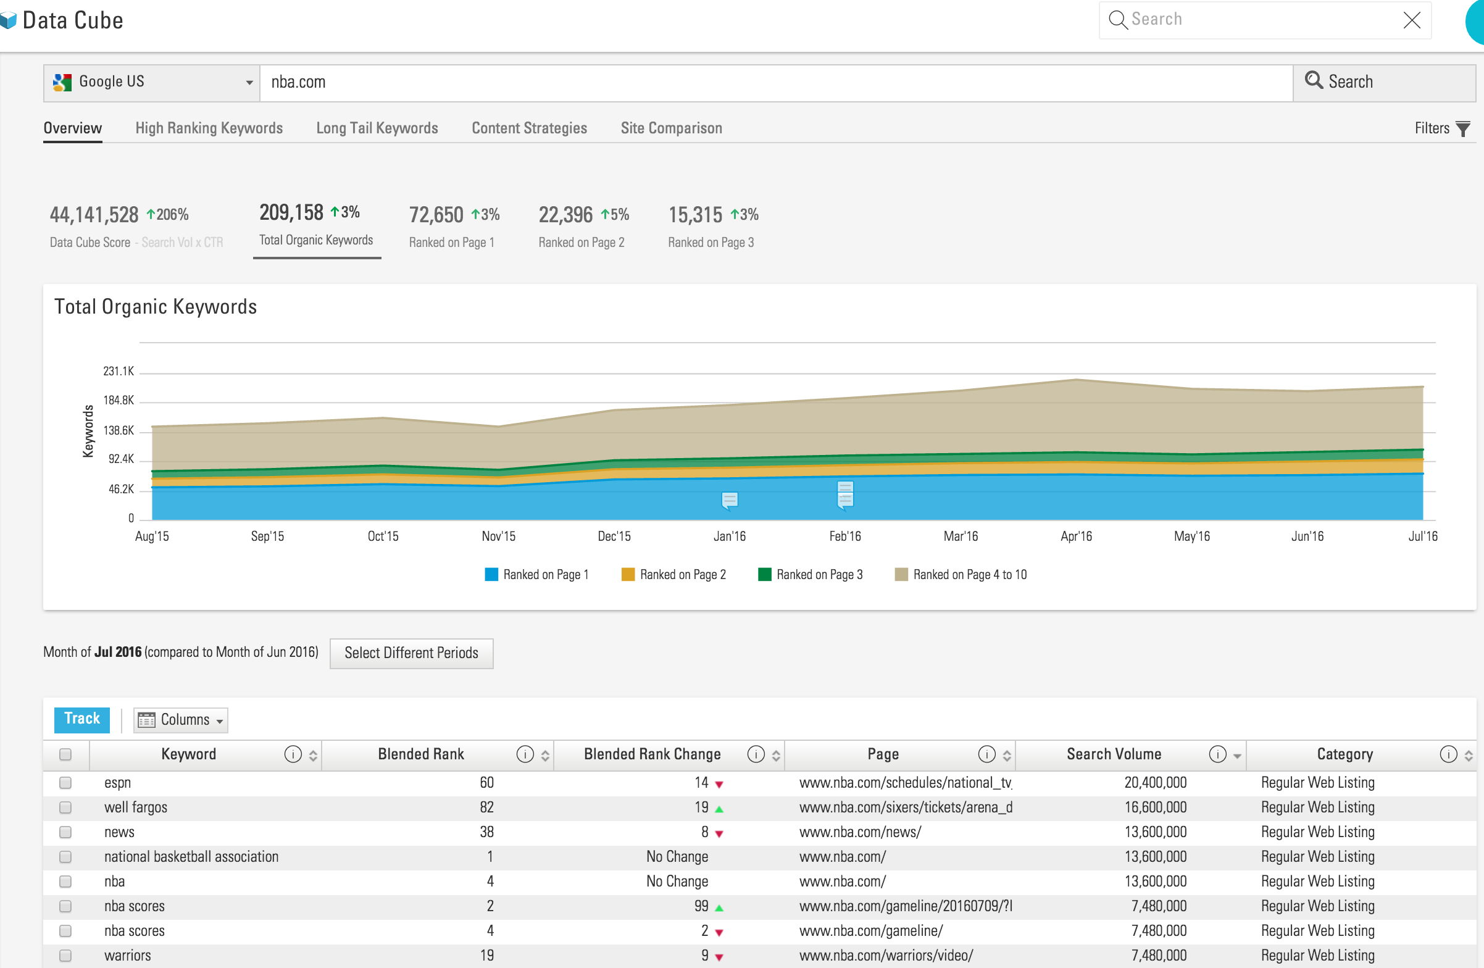Open the Keyword column info tooltip

point(293,754)
